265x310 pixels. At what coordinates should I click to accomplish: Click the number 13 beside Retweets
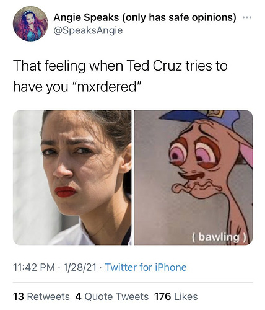19,296
